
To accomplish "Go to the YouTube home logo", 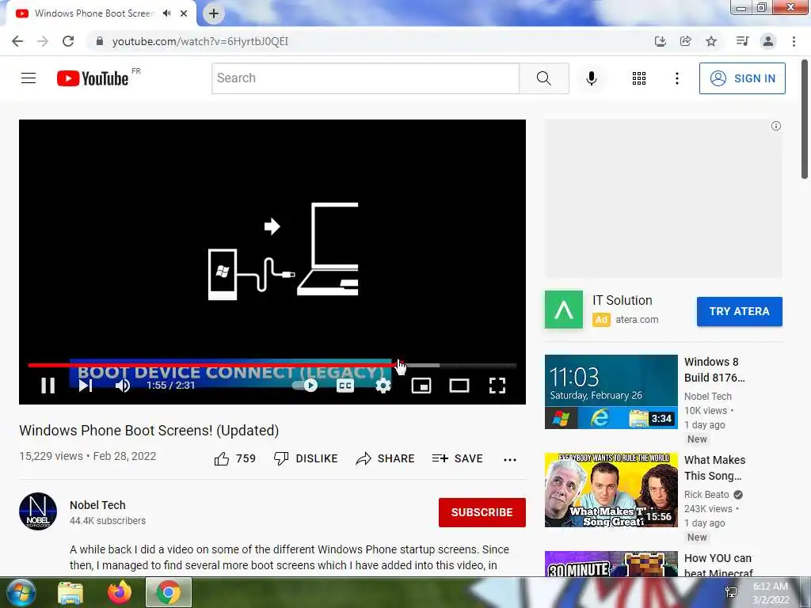I will coord(93,78).
